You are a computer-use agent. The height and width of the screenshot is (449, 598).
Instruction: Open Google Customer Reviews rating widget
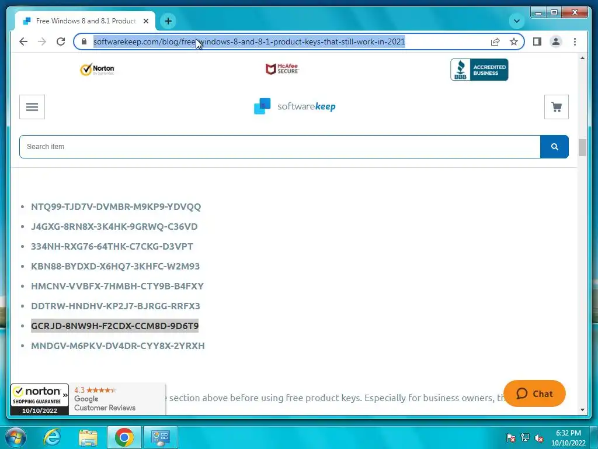117,399
